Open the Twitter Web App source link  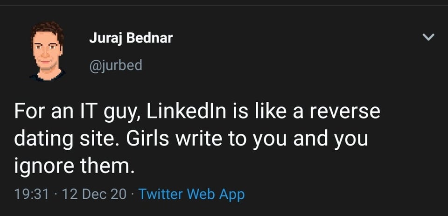point(191,194)
